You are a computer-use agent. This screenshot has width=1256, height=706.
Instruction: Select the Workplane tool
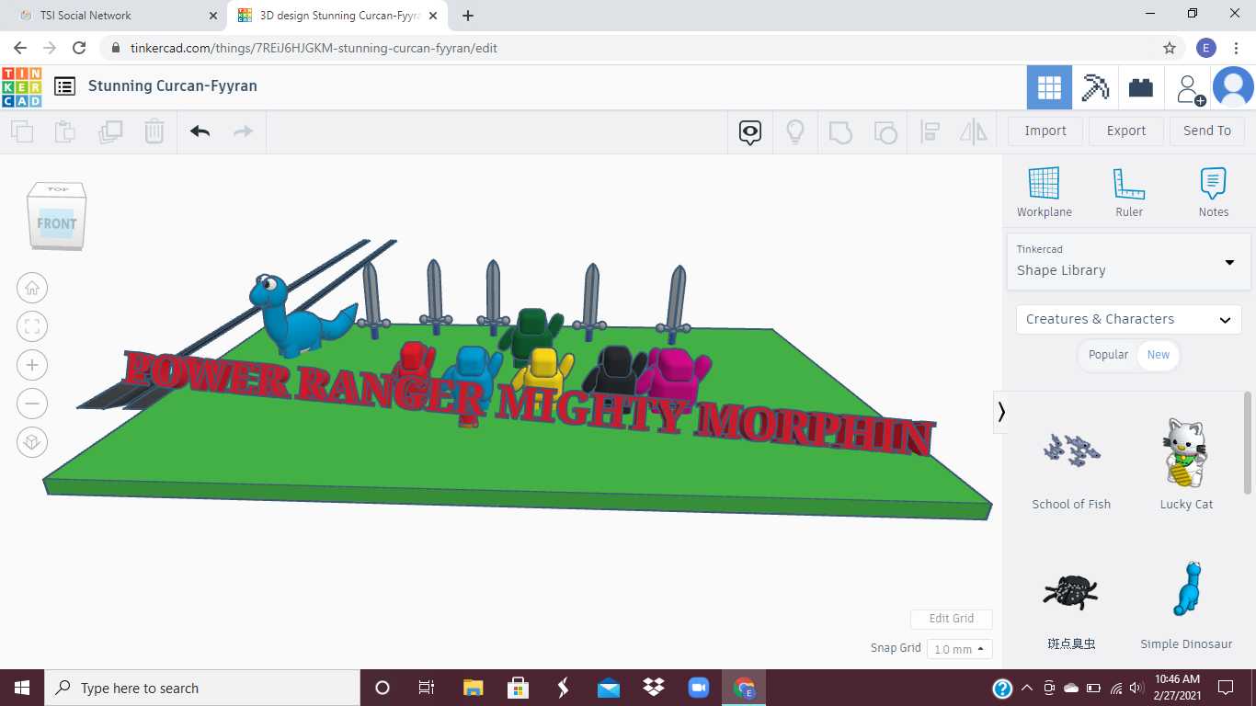(x=1045, y=193)
